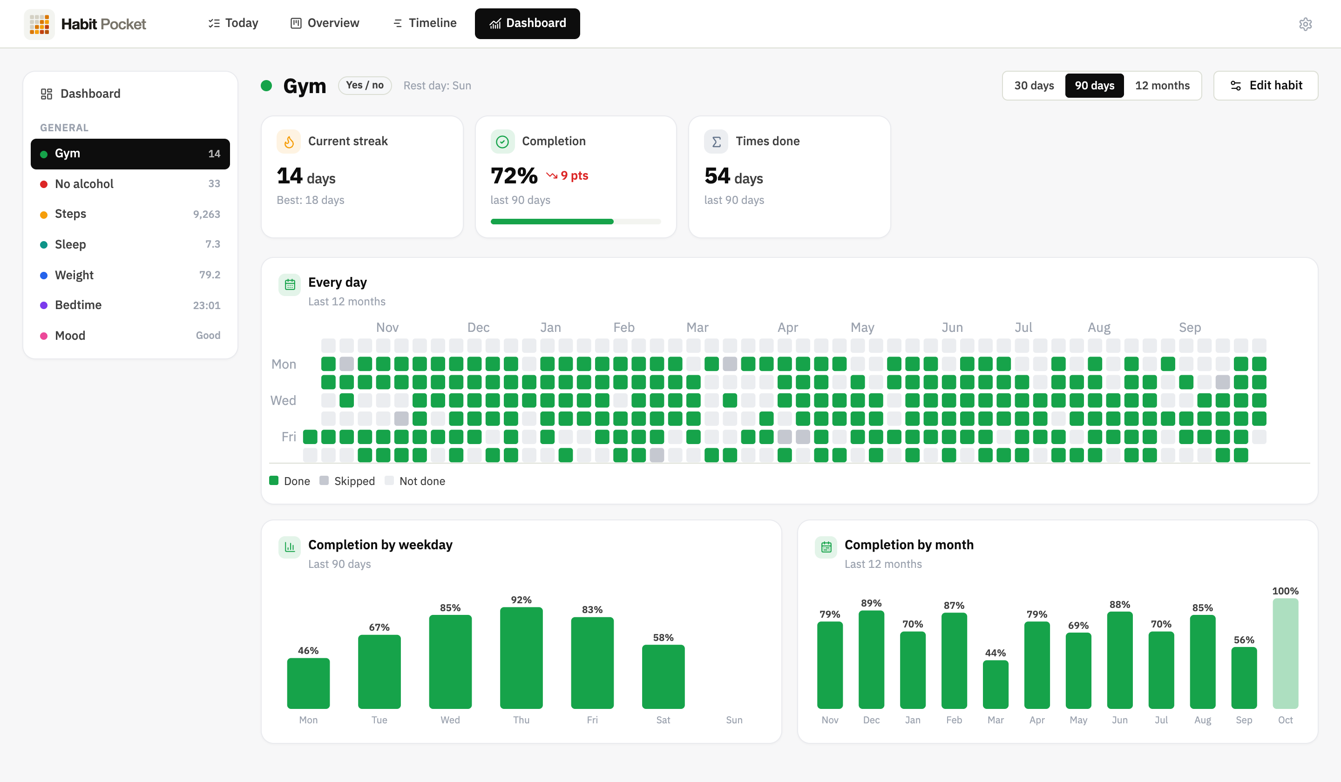
Task: Select the 12 months range
Action: (x=1162, y=86)
